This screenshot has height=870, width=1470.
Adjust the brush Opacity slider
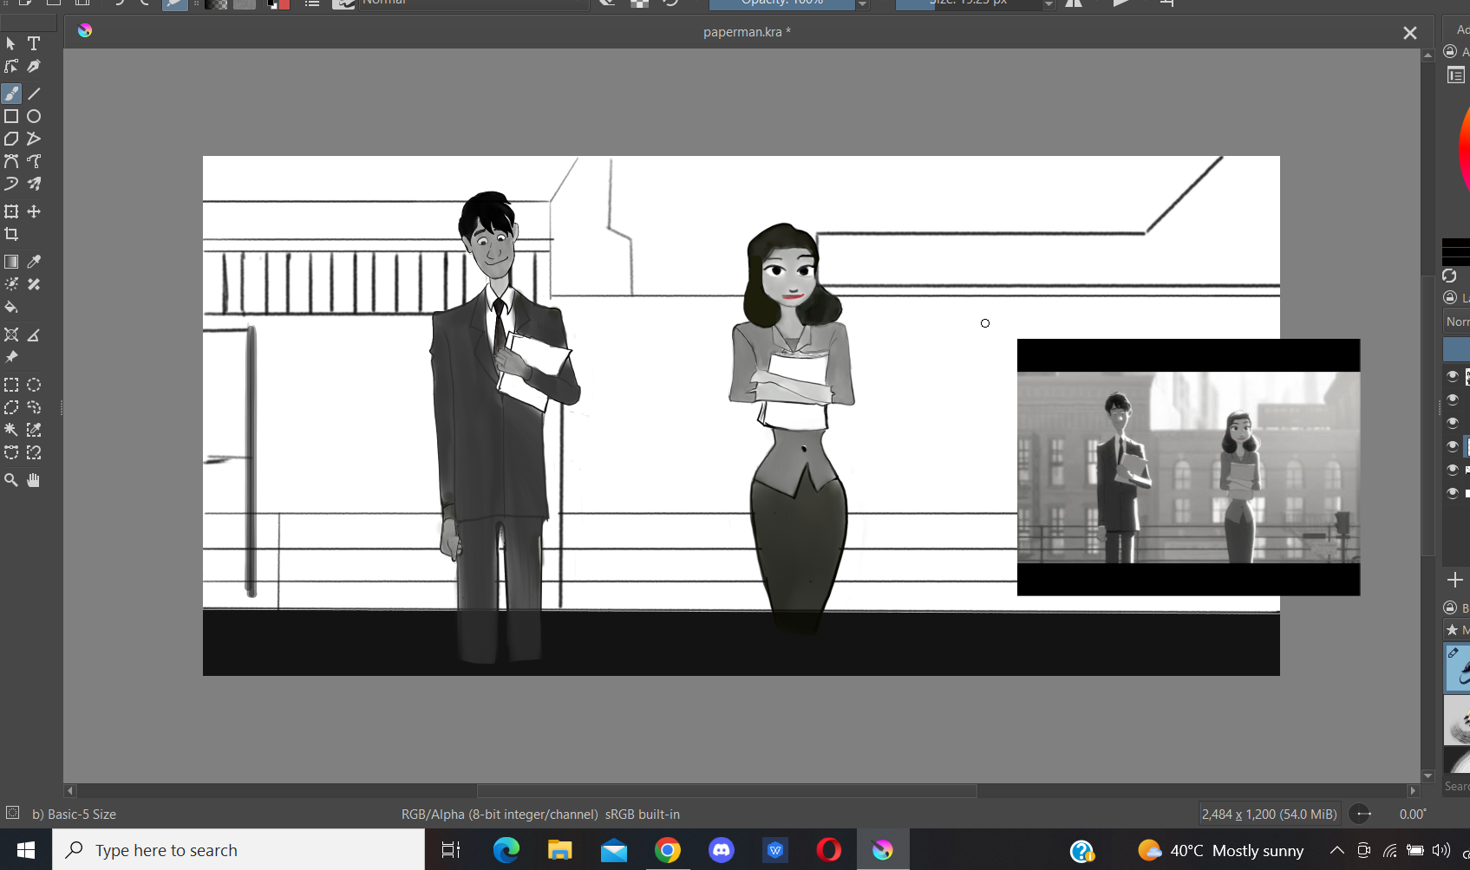click(x=782, y=4)
